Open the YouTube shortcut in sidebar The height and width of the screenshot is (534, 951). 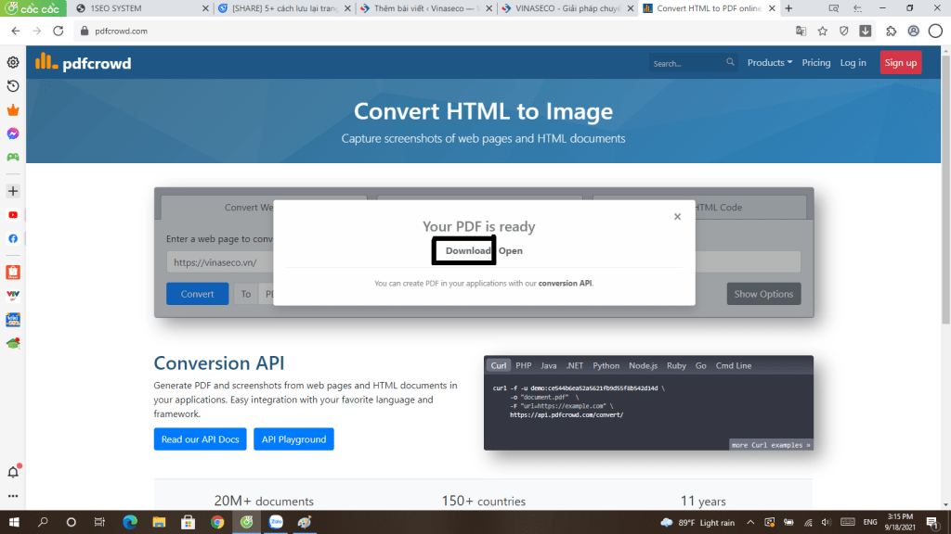click(x=13, y=215)
